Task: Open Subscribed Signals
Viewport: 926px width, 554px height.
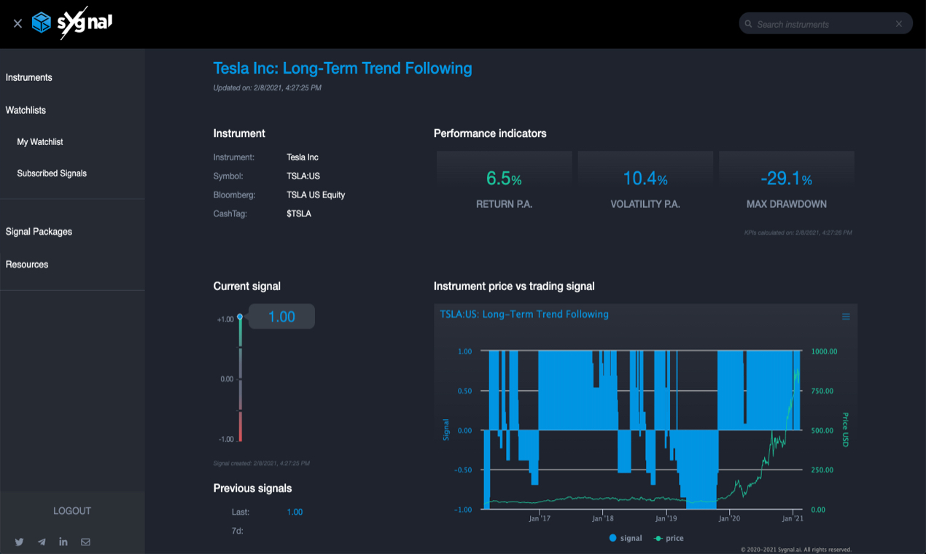Action: (52, 173)
